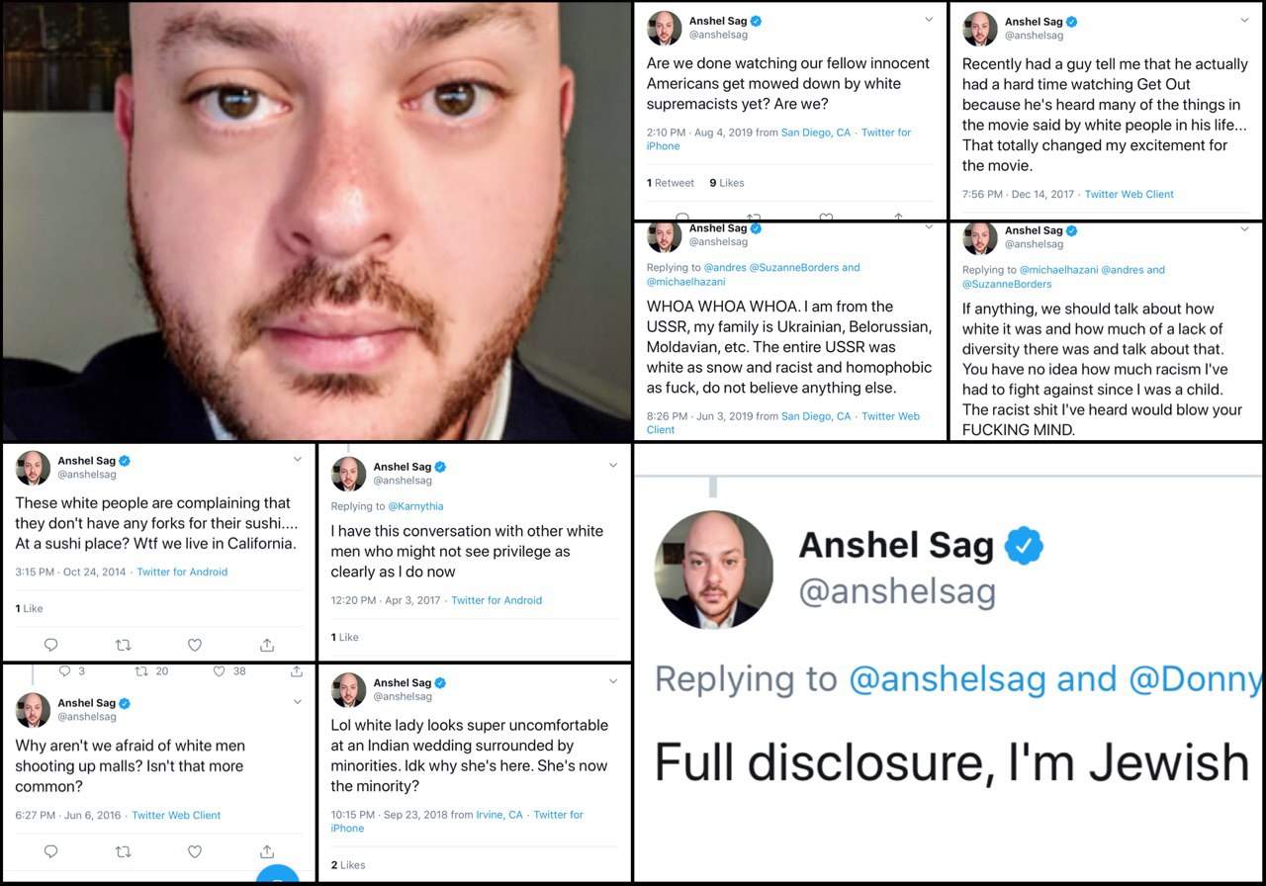Share the sushi forks tweet
1266x886 pixels.
click(267, 645)
